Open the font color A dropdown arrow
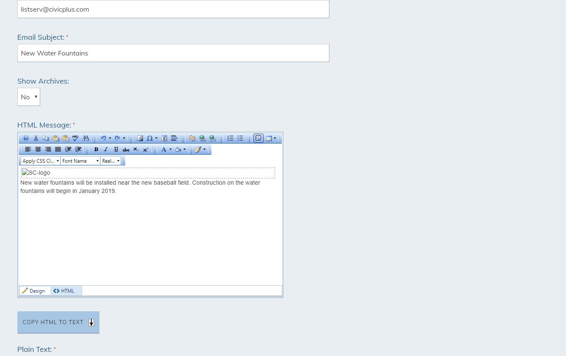The image size is (566, 356). pos(170,149)
